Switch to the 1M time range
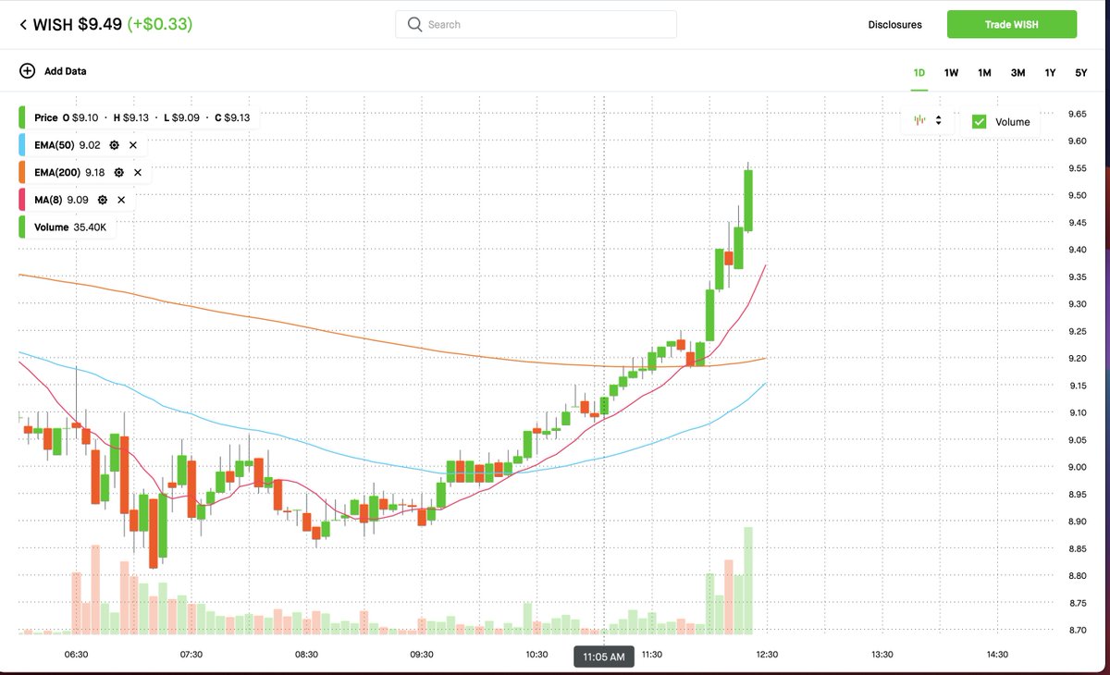The width and height of the screenshot is (1110, 675). (x=984, y=73)
